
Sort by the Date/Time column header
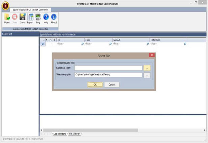point(168,40)
